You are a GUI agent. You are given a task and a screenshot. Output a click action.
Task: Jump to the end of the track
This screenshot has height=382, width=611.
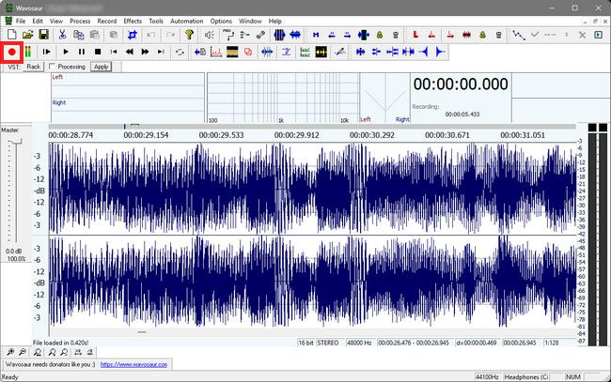tap(161, 52)
